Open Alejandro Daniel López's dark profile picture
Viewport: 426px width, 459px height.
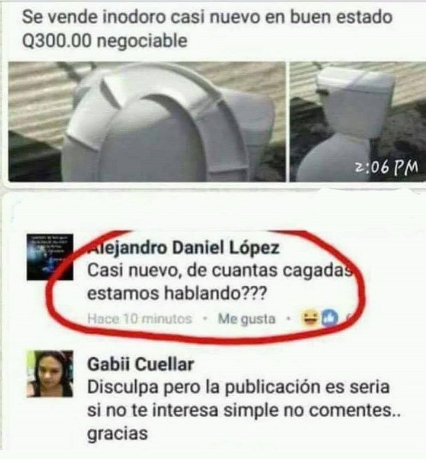pos(50,257)
